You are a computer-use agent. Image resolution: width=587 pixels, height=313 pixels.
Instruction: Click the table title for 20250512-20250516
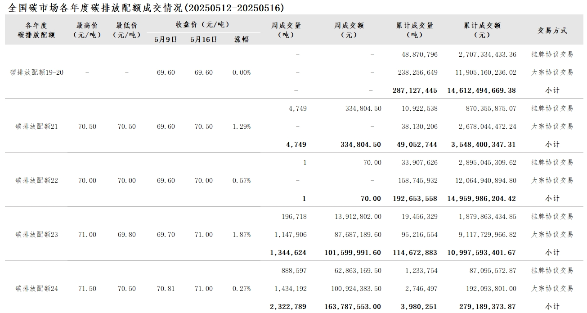click(x=146, y=8)
